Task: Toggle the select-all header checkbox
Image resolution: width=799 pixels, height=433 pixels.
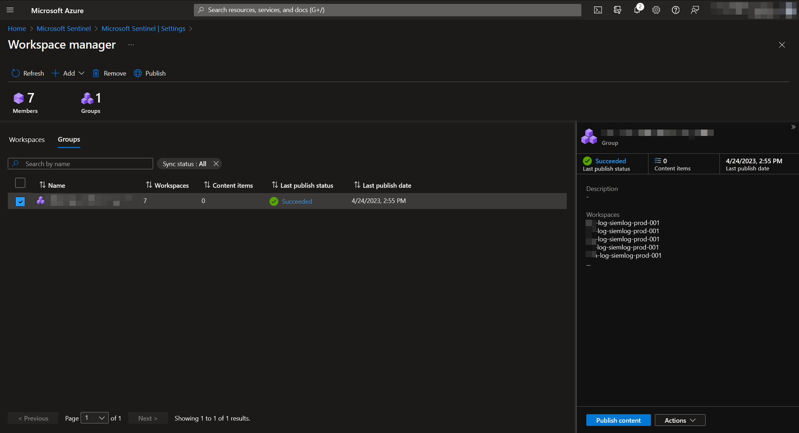Action: [x=20, y=183]
